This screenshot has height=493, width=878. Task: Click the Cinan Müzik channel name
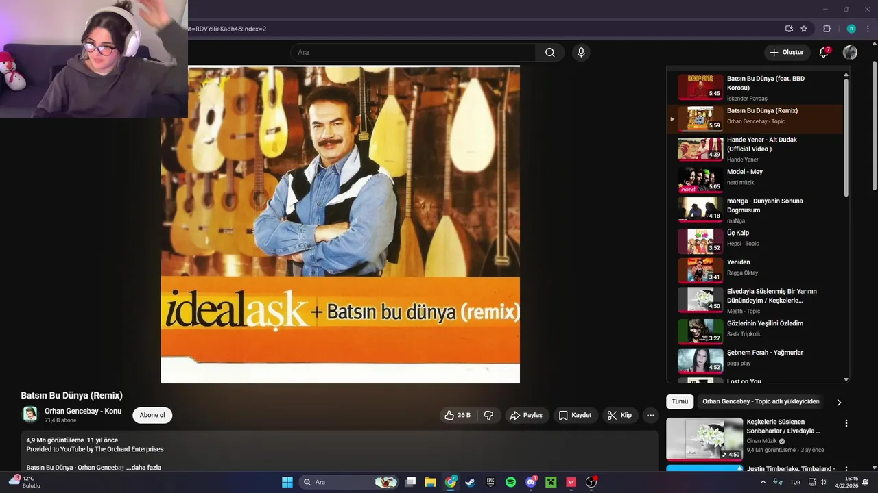[761, 441]
